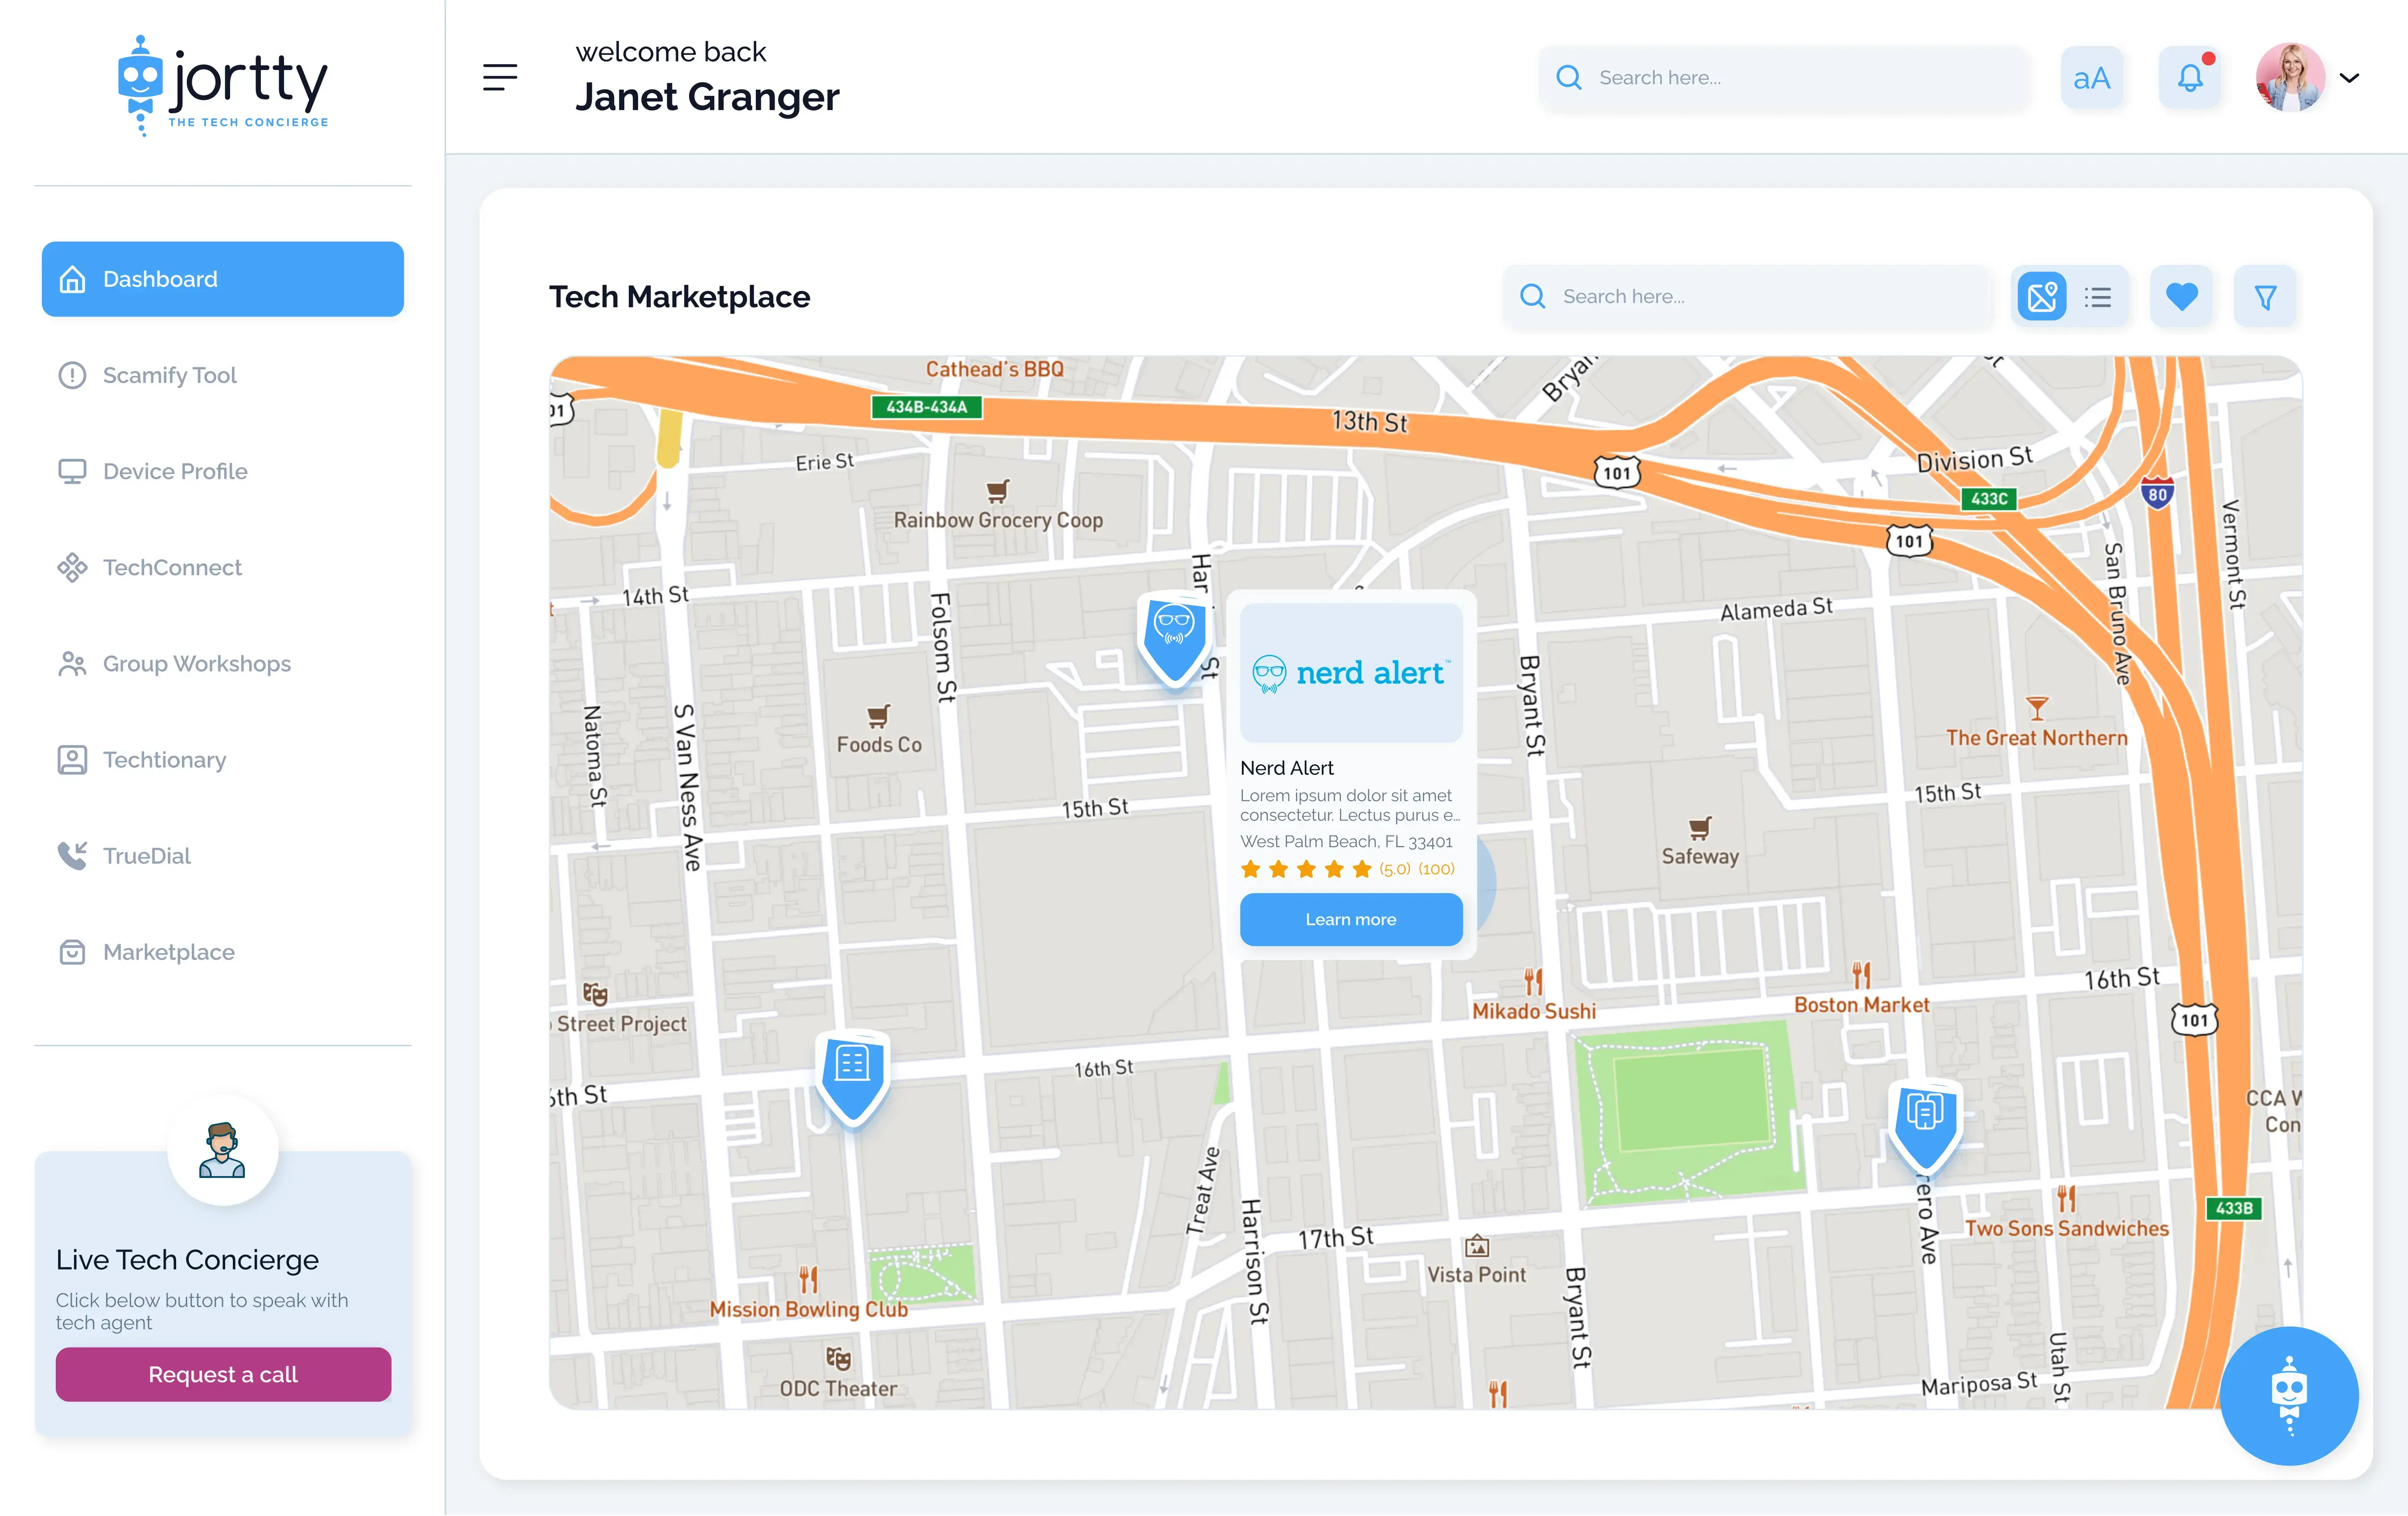Switch to list view toggle
Image resolution: width=2408 pixels, height=1516 pixels.
tap(2098, 297)
